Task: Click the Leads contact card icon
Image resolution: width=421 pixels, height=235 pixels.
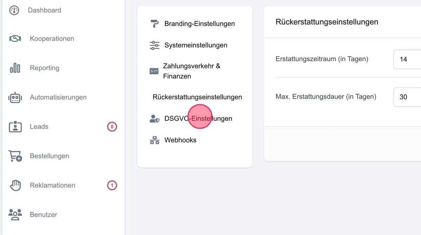Action: coord(15,127)
